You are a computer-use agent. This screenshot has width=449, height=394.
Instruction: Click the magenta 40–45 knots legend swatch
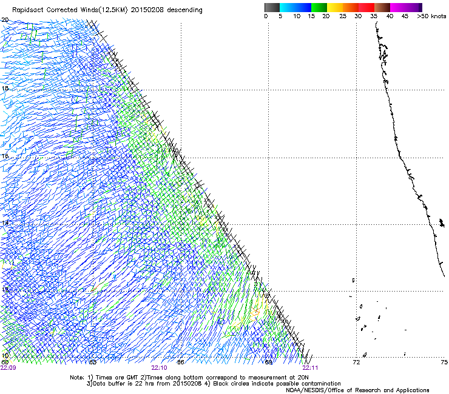[x=398, y=7]
